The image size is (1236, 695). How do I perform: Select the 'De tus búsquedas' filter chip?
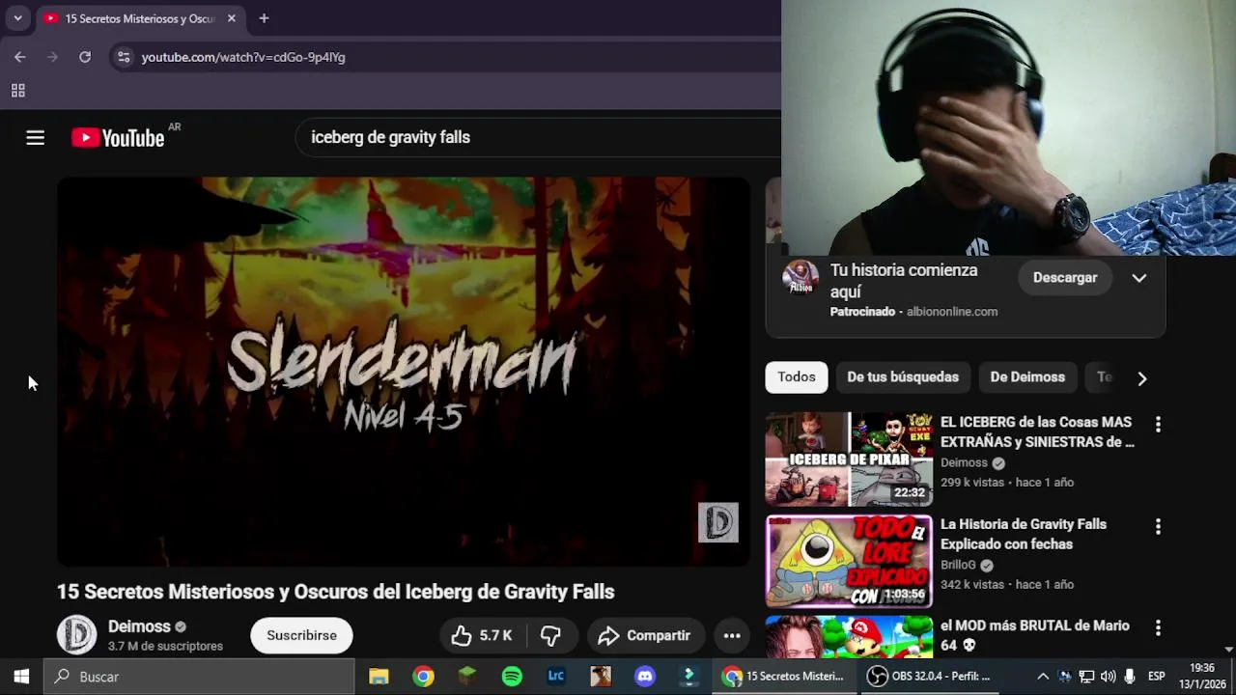point(903,377)
